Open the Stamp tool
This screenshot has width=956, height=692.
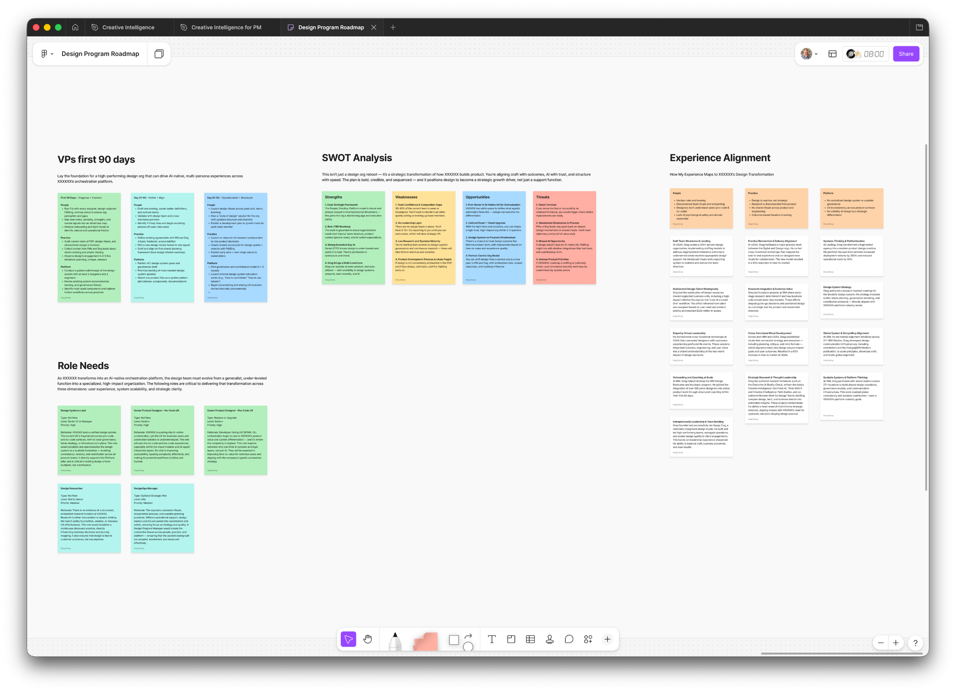click(550, 639)
